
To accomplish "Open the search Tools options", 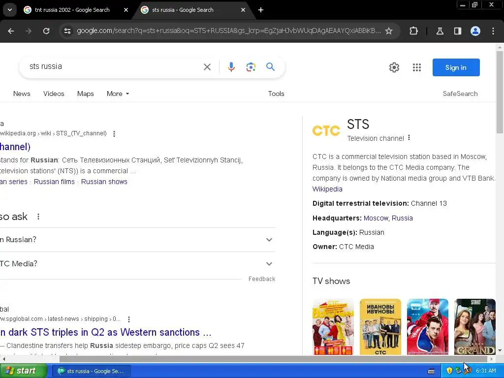I will (276, 94).
